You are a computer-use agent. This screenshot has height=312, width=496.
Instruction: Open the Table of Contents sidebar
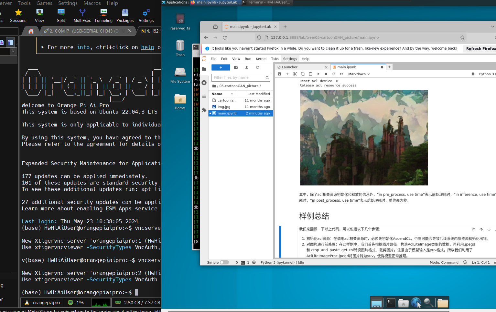coord(204,96)
